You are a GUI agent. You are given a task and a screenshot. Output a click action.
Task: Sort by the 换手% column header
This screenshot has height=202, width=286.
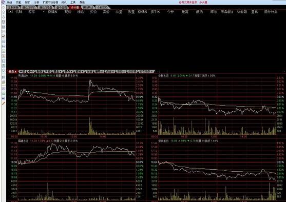[155, 12]
